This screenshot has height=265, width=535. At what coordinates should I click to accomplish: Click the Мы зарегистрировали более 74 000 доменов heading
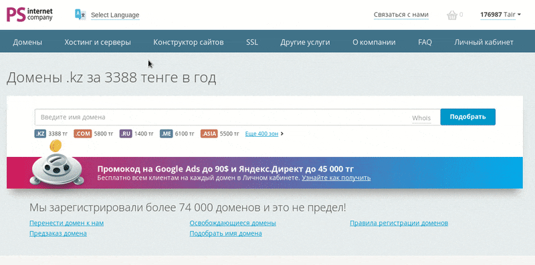(188, 208)
